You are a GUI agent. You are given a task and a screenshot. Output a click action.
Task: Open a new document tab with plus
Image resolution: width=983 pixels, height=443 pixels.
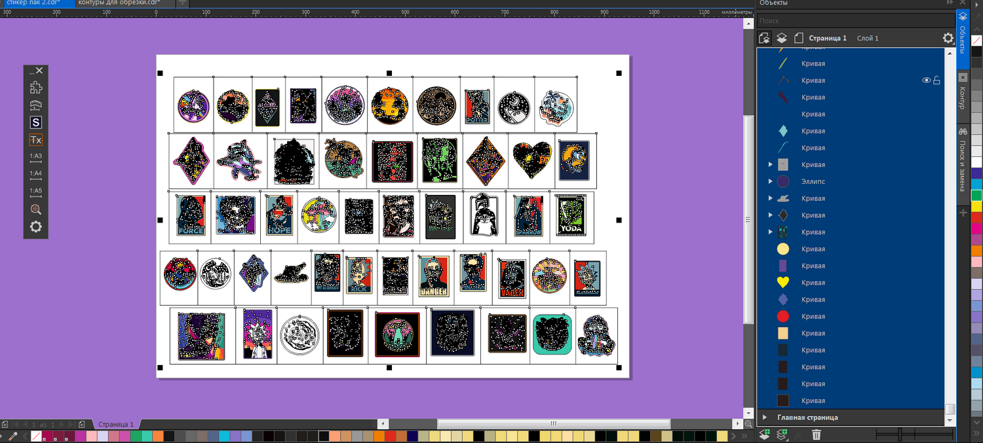pyautogui.click(x=183, y=3)
